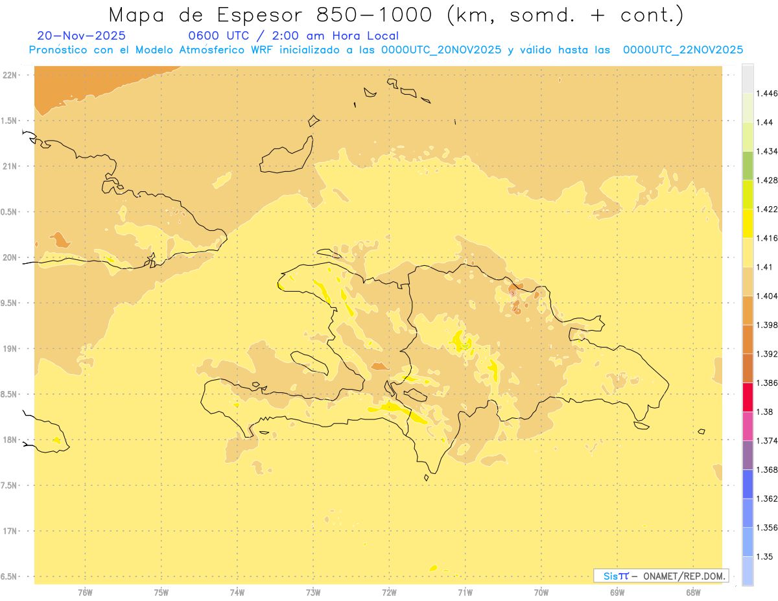The height and width of the screenshot is (601, 778).
Task: Click the pink legend swatch between 1.374 and 1.38
Action: pos(748,426)
